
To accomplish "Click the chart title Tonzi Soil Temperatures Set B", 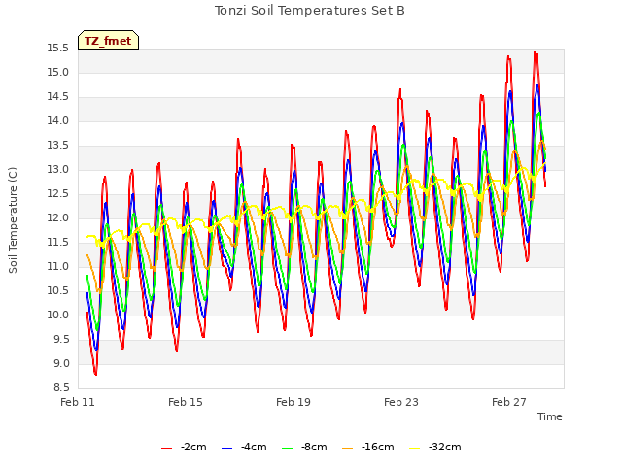I will 310,11.
